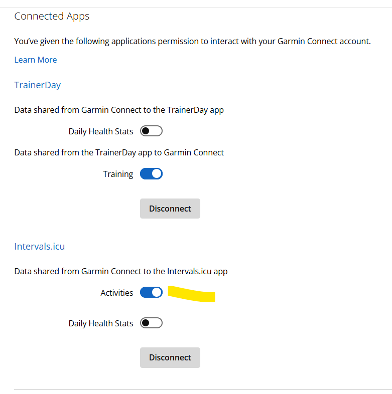This screenshot has height=394, width=392.
Task: Enable Daily Health Stats for TrainerDay
Action: click(151, 131)
